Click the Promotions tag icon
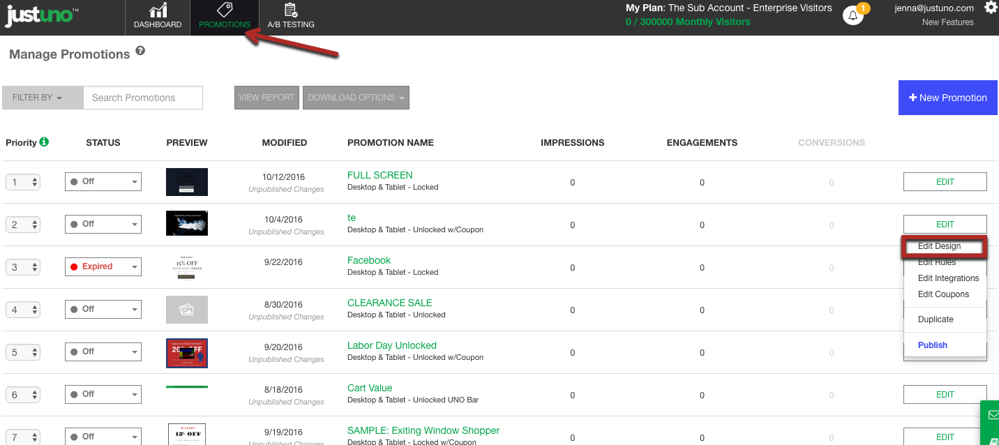The width and height of the screenshot is (999, 445). pos(225,10)
